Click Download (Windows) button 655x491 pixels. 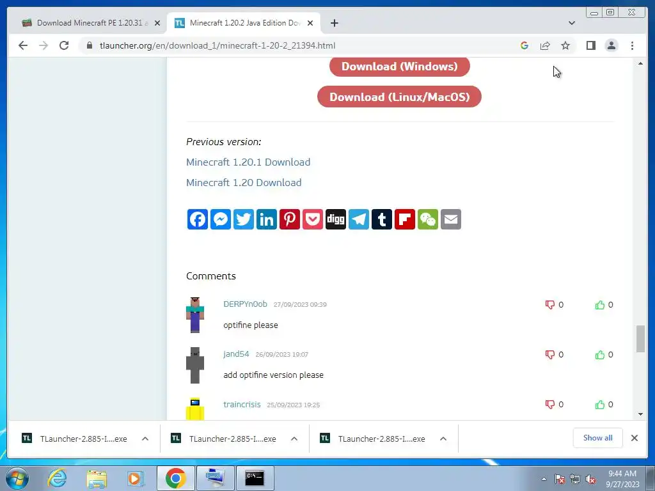[x=399, y=66]
